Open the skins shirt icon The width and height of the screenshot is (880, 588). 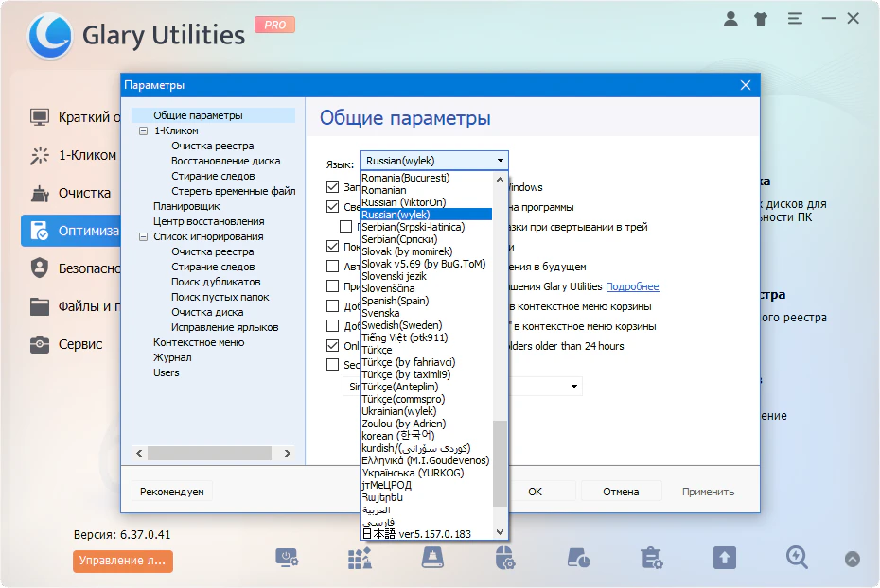click(760, 18)
